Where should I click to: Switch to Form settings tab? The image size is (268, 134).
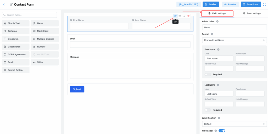tap(252, 13)
